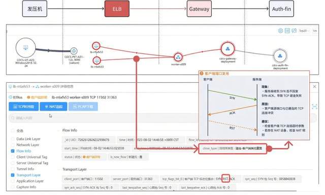Screen dimensions: 325x195
Task: Click the last_keepalive_ack field
Action: click(x=207, y=187)
